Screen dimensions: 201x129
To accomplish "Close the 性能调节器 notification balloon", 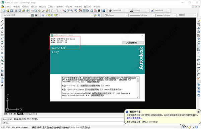I will coord(198,112).
